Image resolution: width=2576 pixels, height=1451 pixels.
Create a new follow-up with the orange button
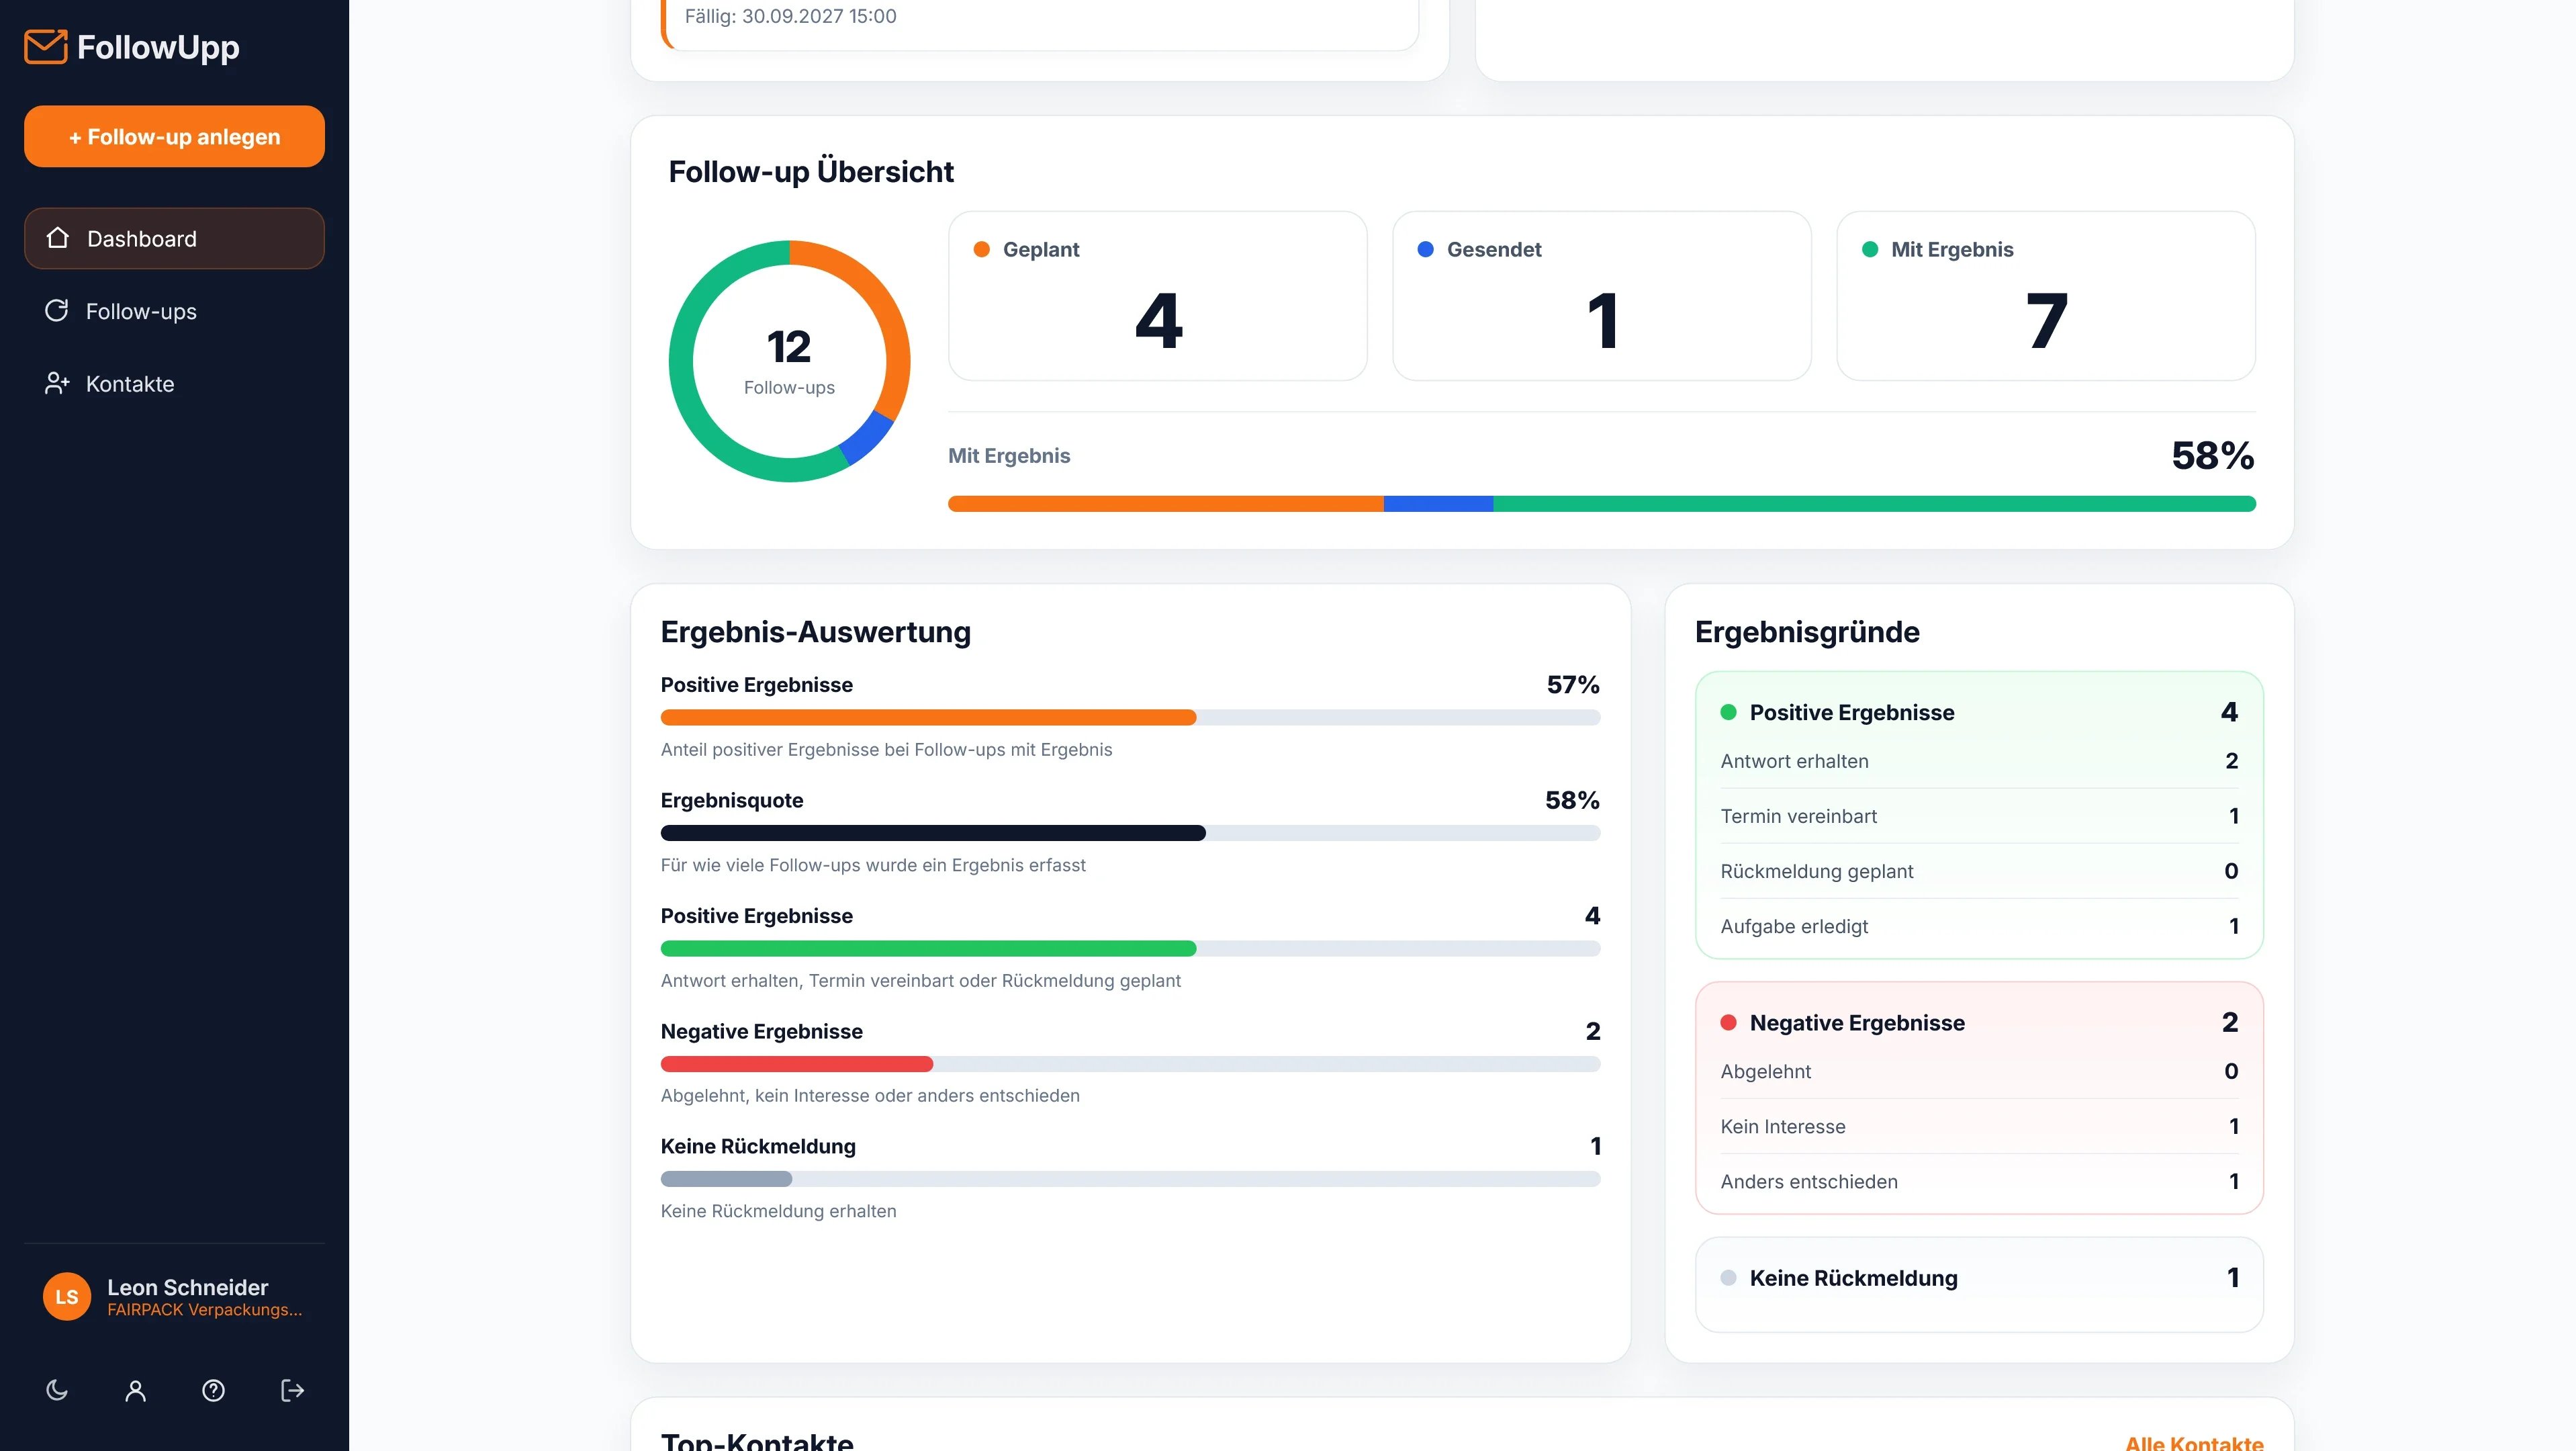pyautogui.click(x=174, y=136)
